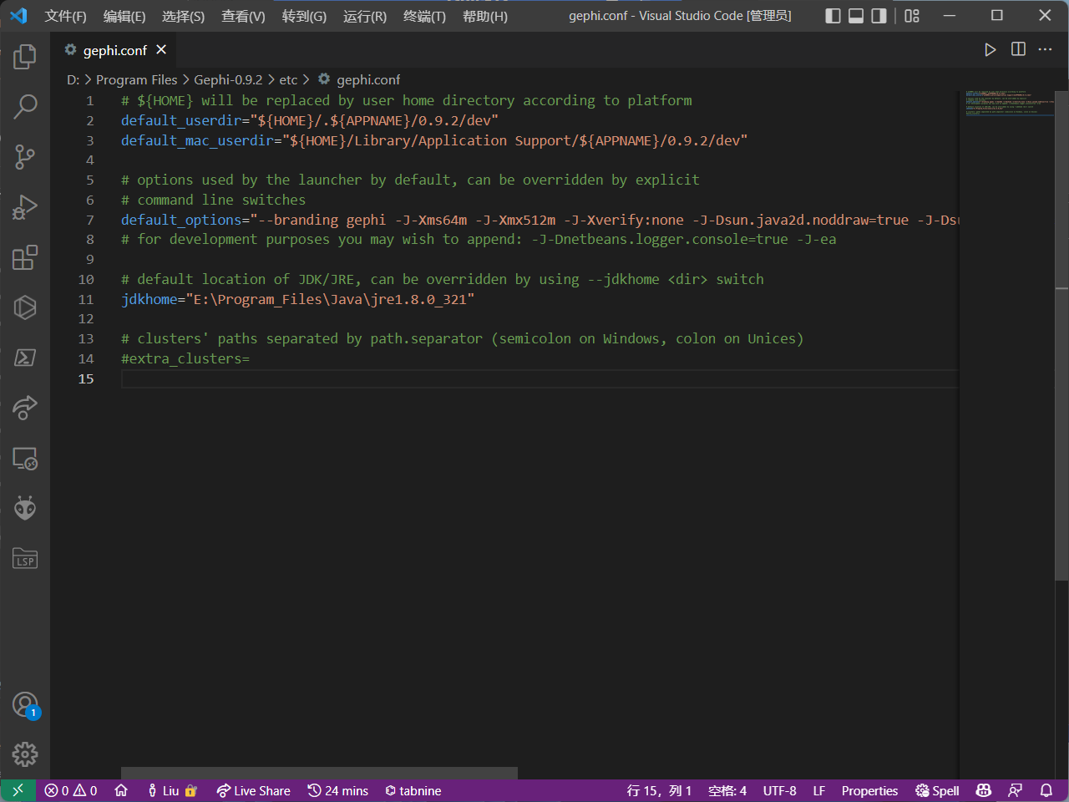The image size is (1069, 802).
Task: Open the 文件(F) menu
Action: pos(65,16)
